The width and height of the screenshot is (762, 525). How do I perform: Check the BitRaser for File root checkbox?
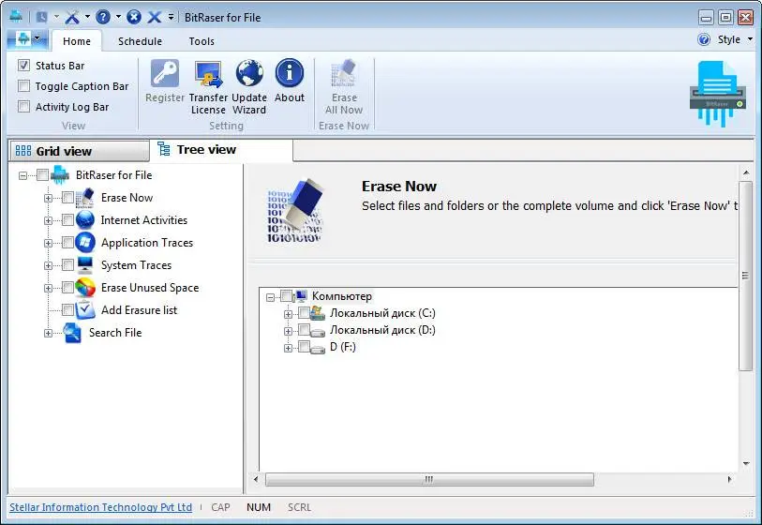click(x=43, y=175)
